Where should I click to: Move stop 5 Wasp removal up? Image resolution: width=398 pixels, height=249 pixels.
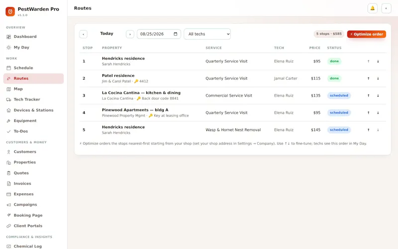(368, 130)
